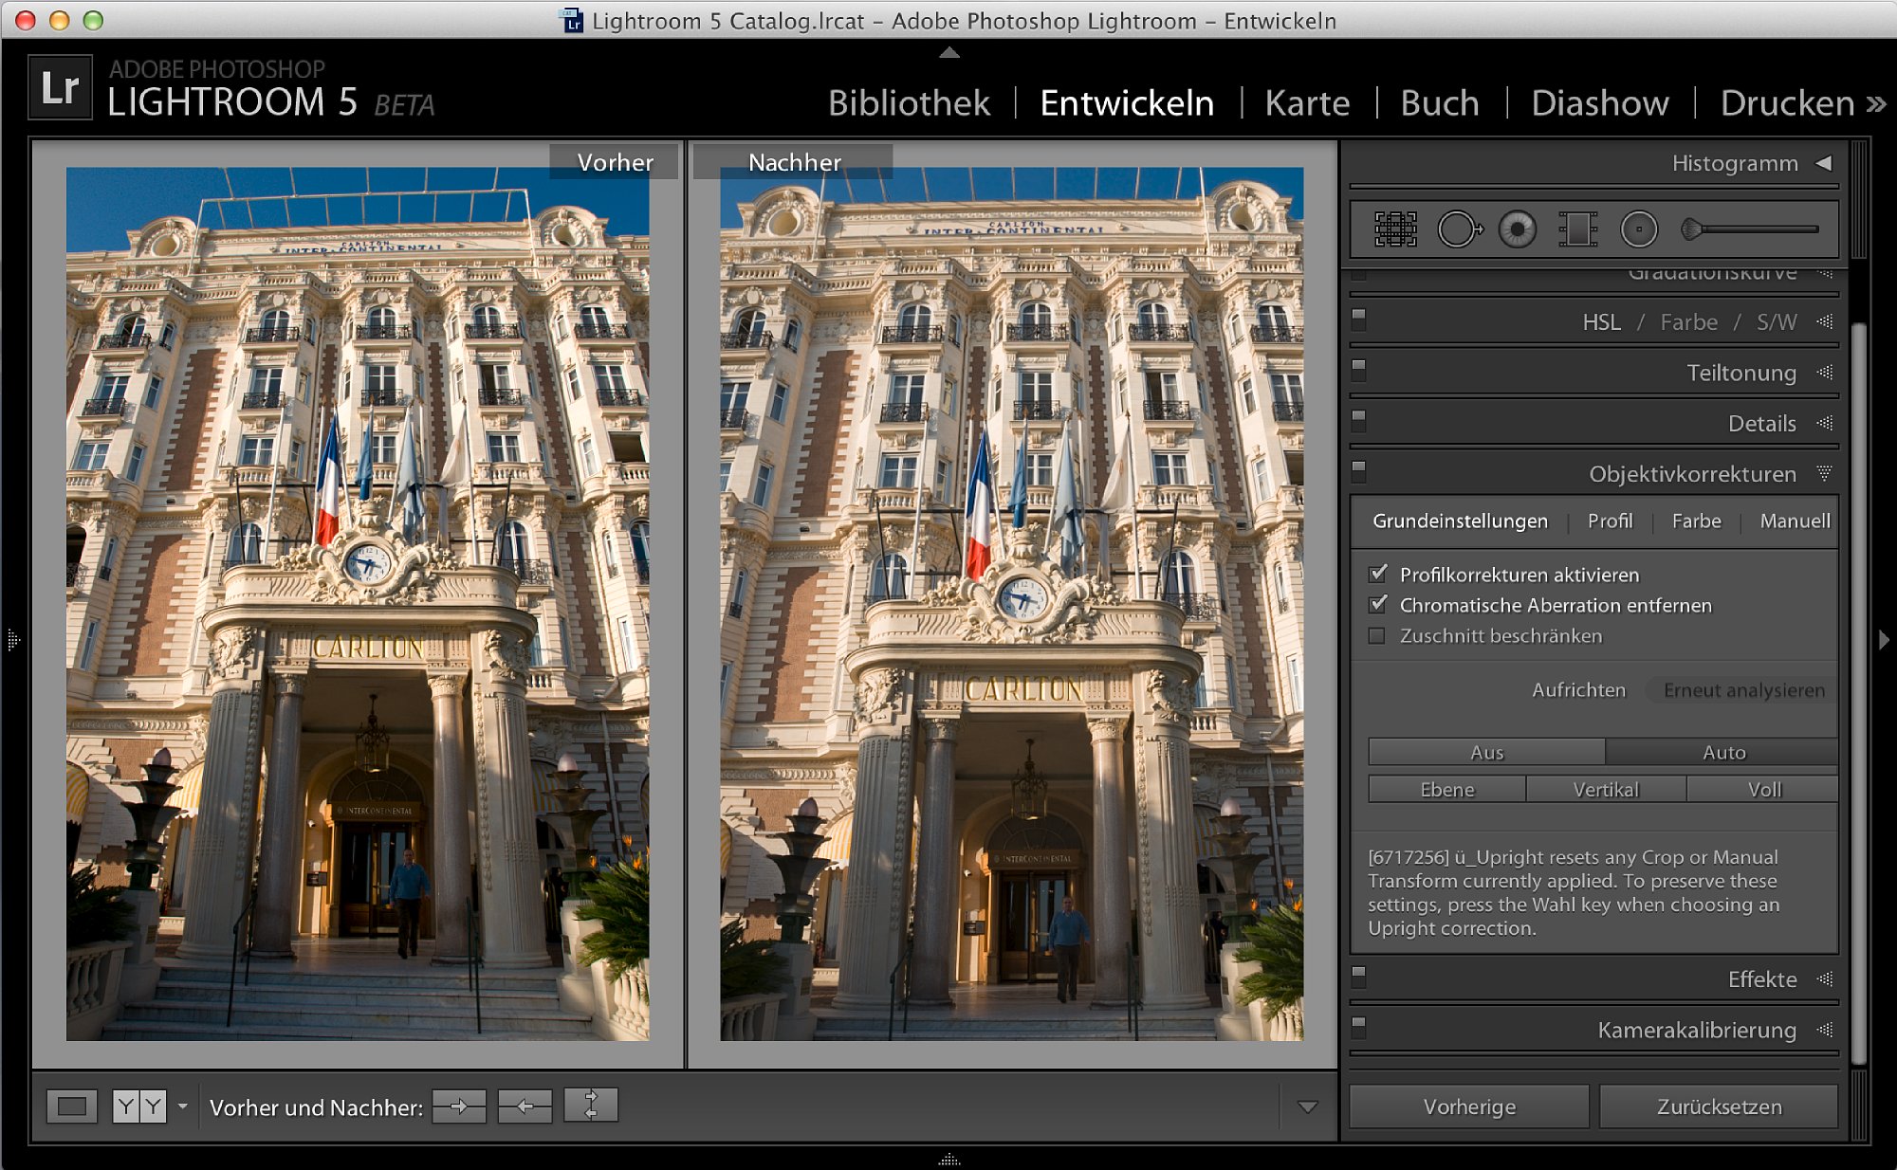This screenshot has height=1170, width=1897.
Task: Select the Crop Overlay tool
Action: [x=1395, y=229]
